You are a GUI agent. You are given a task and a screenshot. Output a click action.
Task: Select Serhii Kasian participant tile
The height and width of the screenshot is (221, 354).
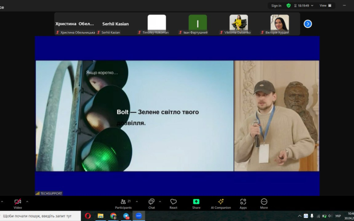[x=115, y=24]
